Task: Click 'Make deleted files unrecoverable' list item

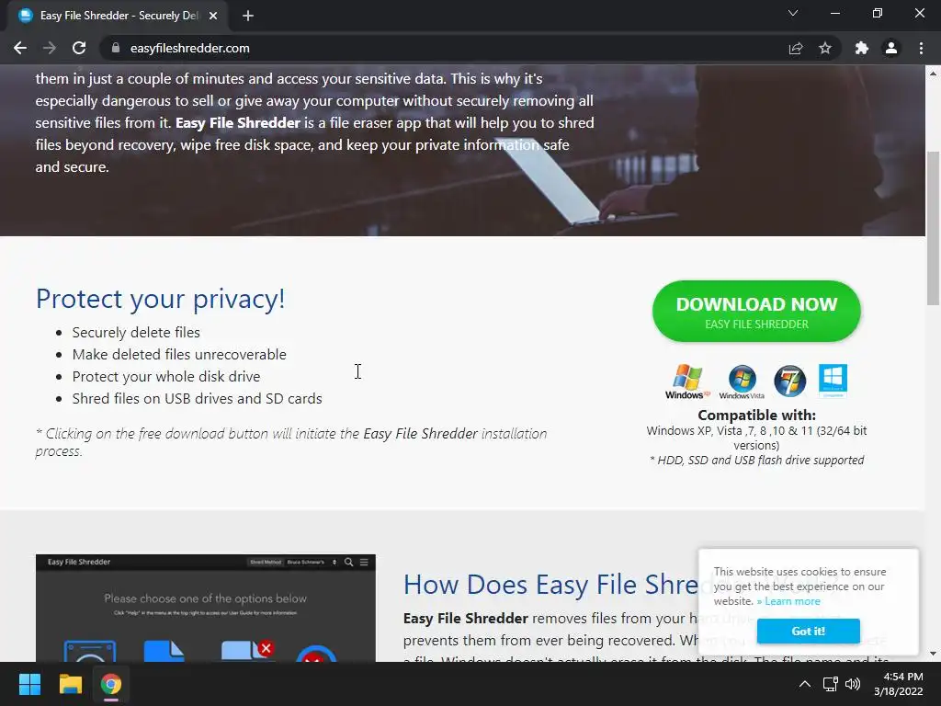Action: (x=179, y=355)
